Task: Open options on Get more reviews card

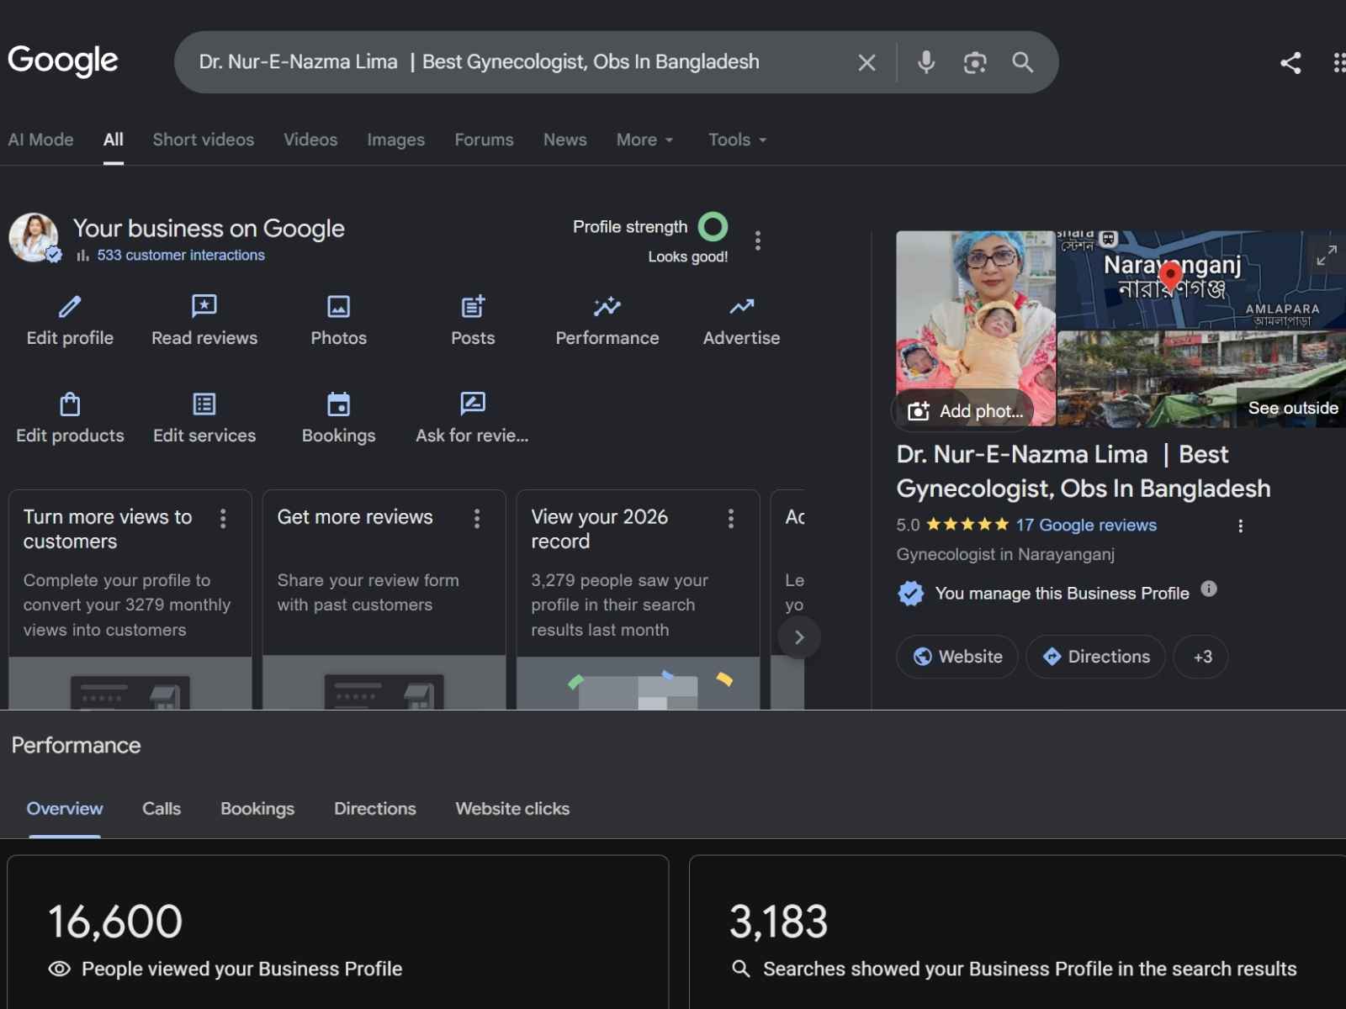Action: [x=477, y=519]
